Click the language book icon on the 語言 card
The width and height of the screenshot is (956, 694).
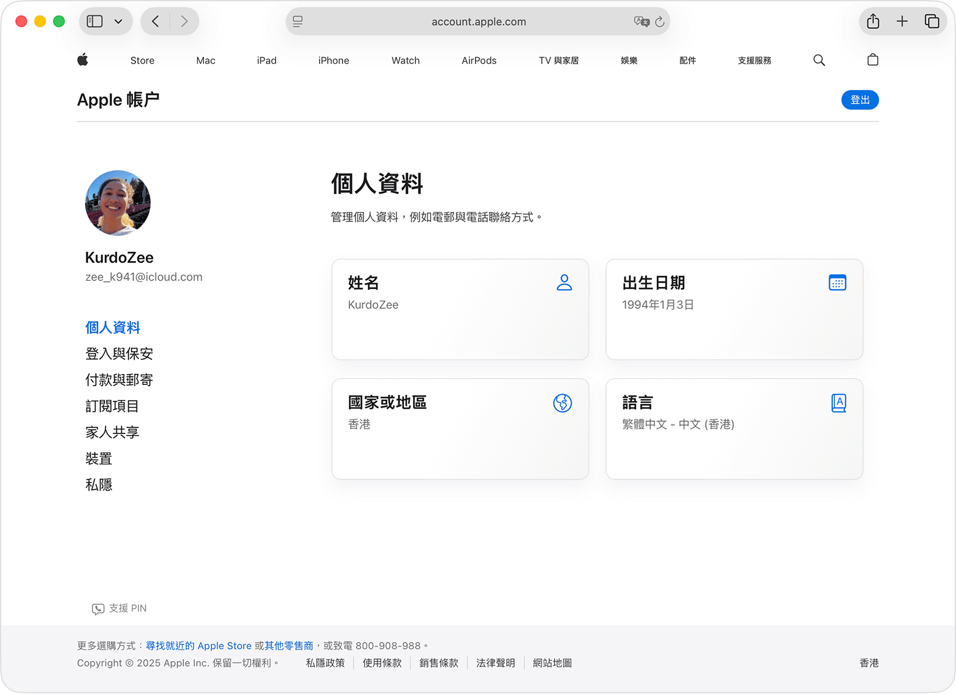(839, 403)
